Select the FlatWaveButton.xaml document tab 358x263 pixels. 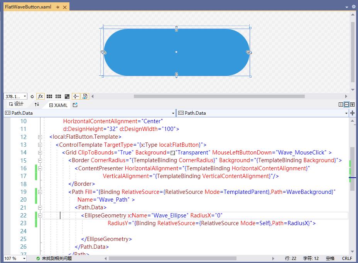(28, 7)
